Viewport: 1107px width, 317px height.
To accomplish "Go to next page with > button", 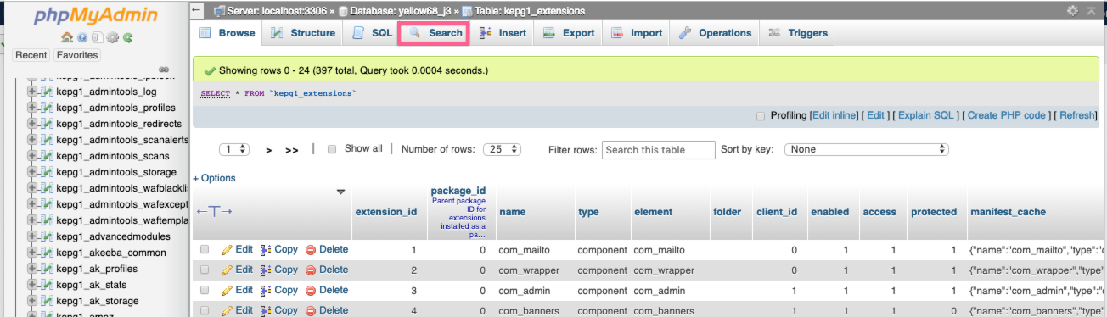I will click(x=269, y=150).
